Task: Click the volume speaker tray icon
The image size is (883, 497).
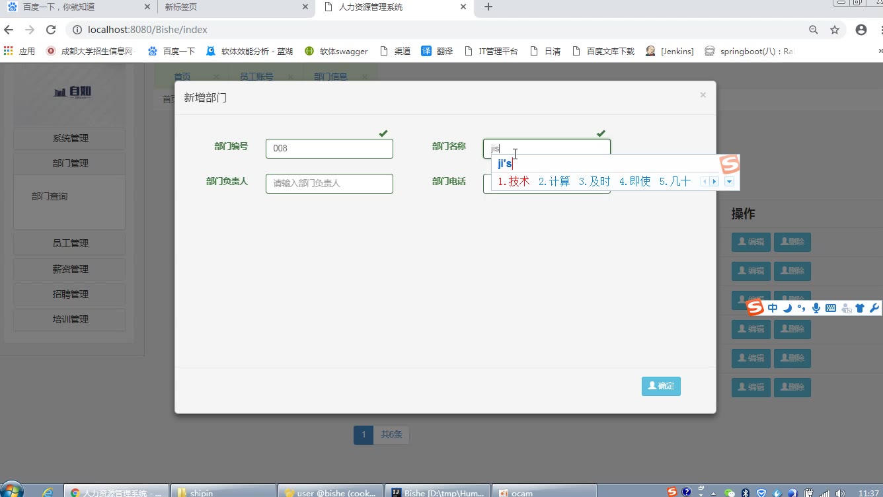Action: pos(841,493)
